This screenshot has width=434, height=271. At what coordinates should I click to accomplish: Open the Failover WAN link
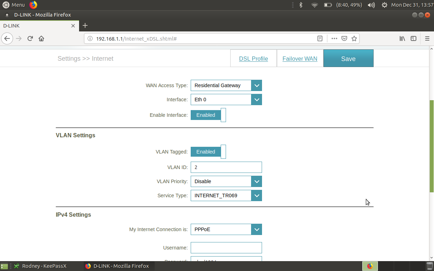[x=300, y=59]
